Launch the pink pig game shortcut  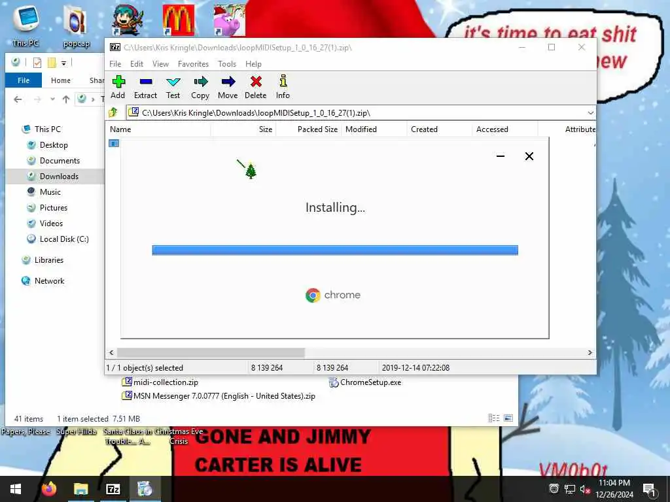[x=230, y=20]
